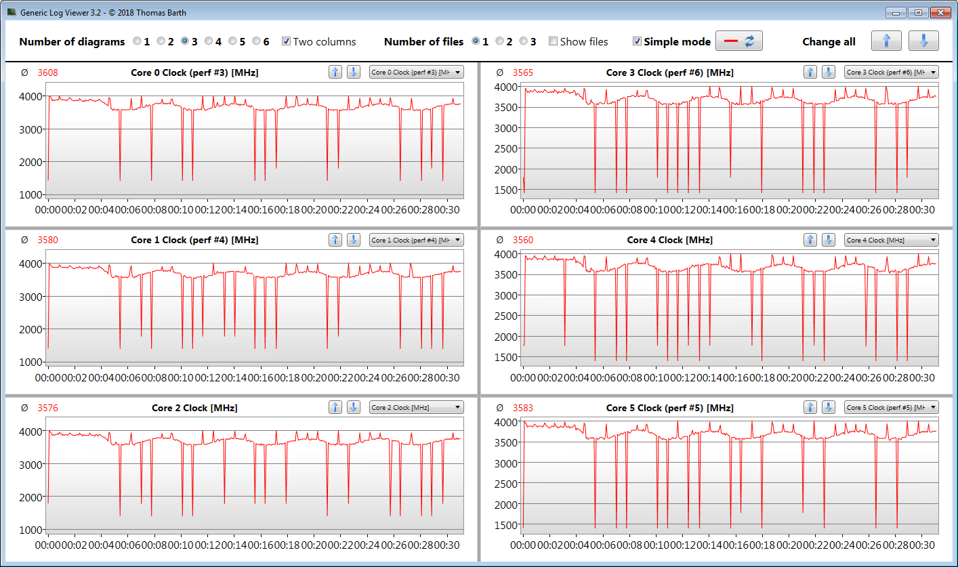The width and height of the screenshot is (958, 567).
Task: Open the Core 2 Clock sensor dropdown
Action: [416, 407]
